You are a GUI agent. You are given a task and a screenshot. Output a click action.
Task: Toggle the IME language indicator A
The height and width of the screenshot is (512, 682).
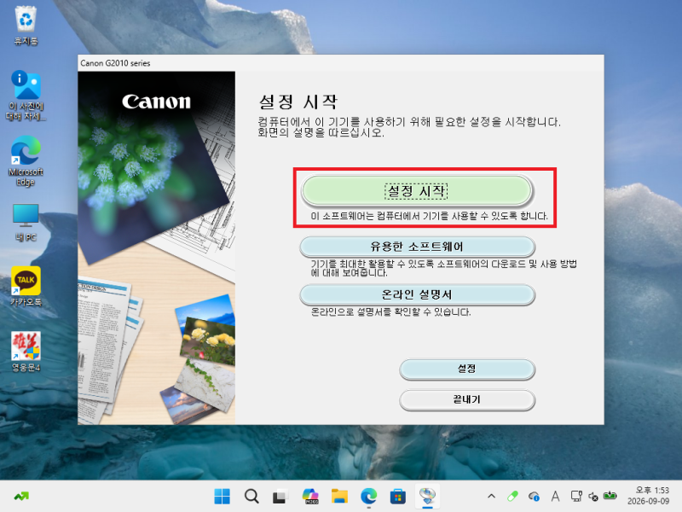point(556,496)
